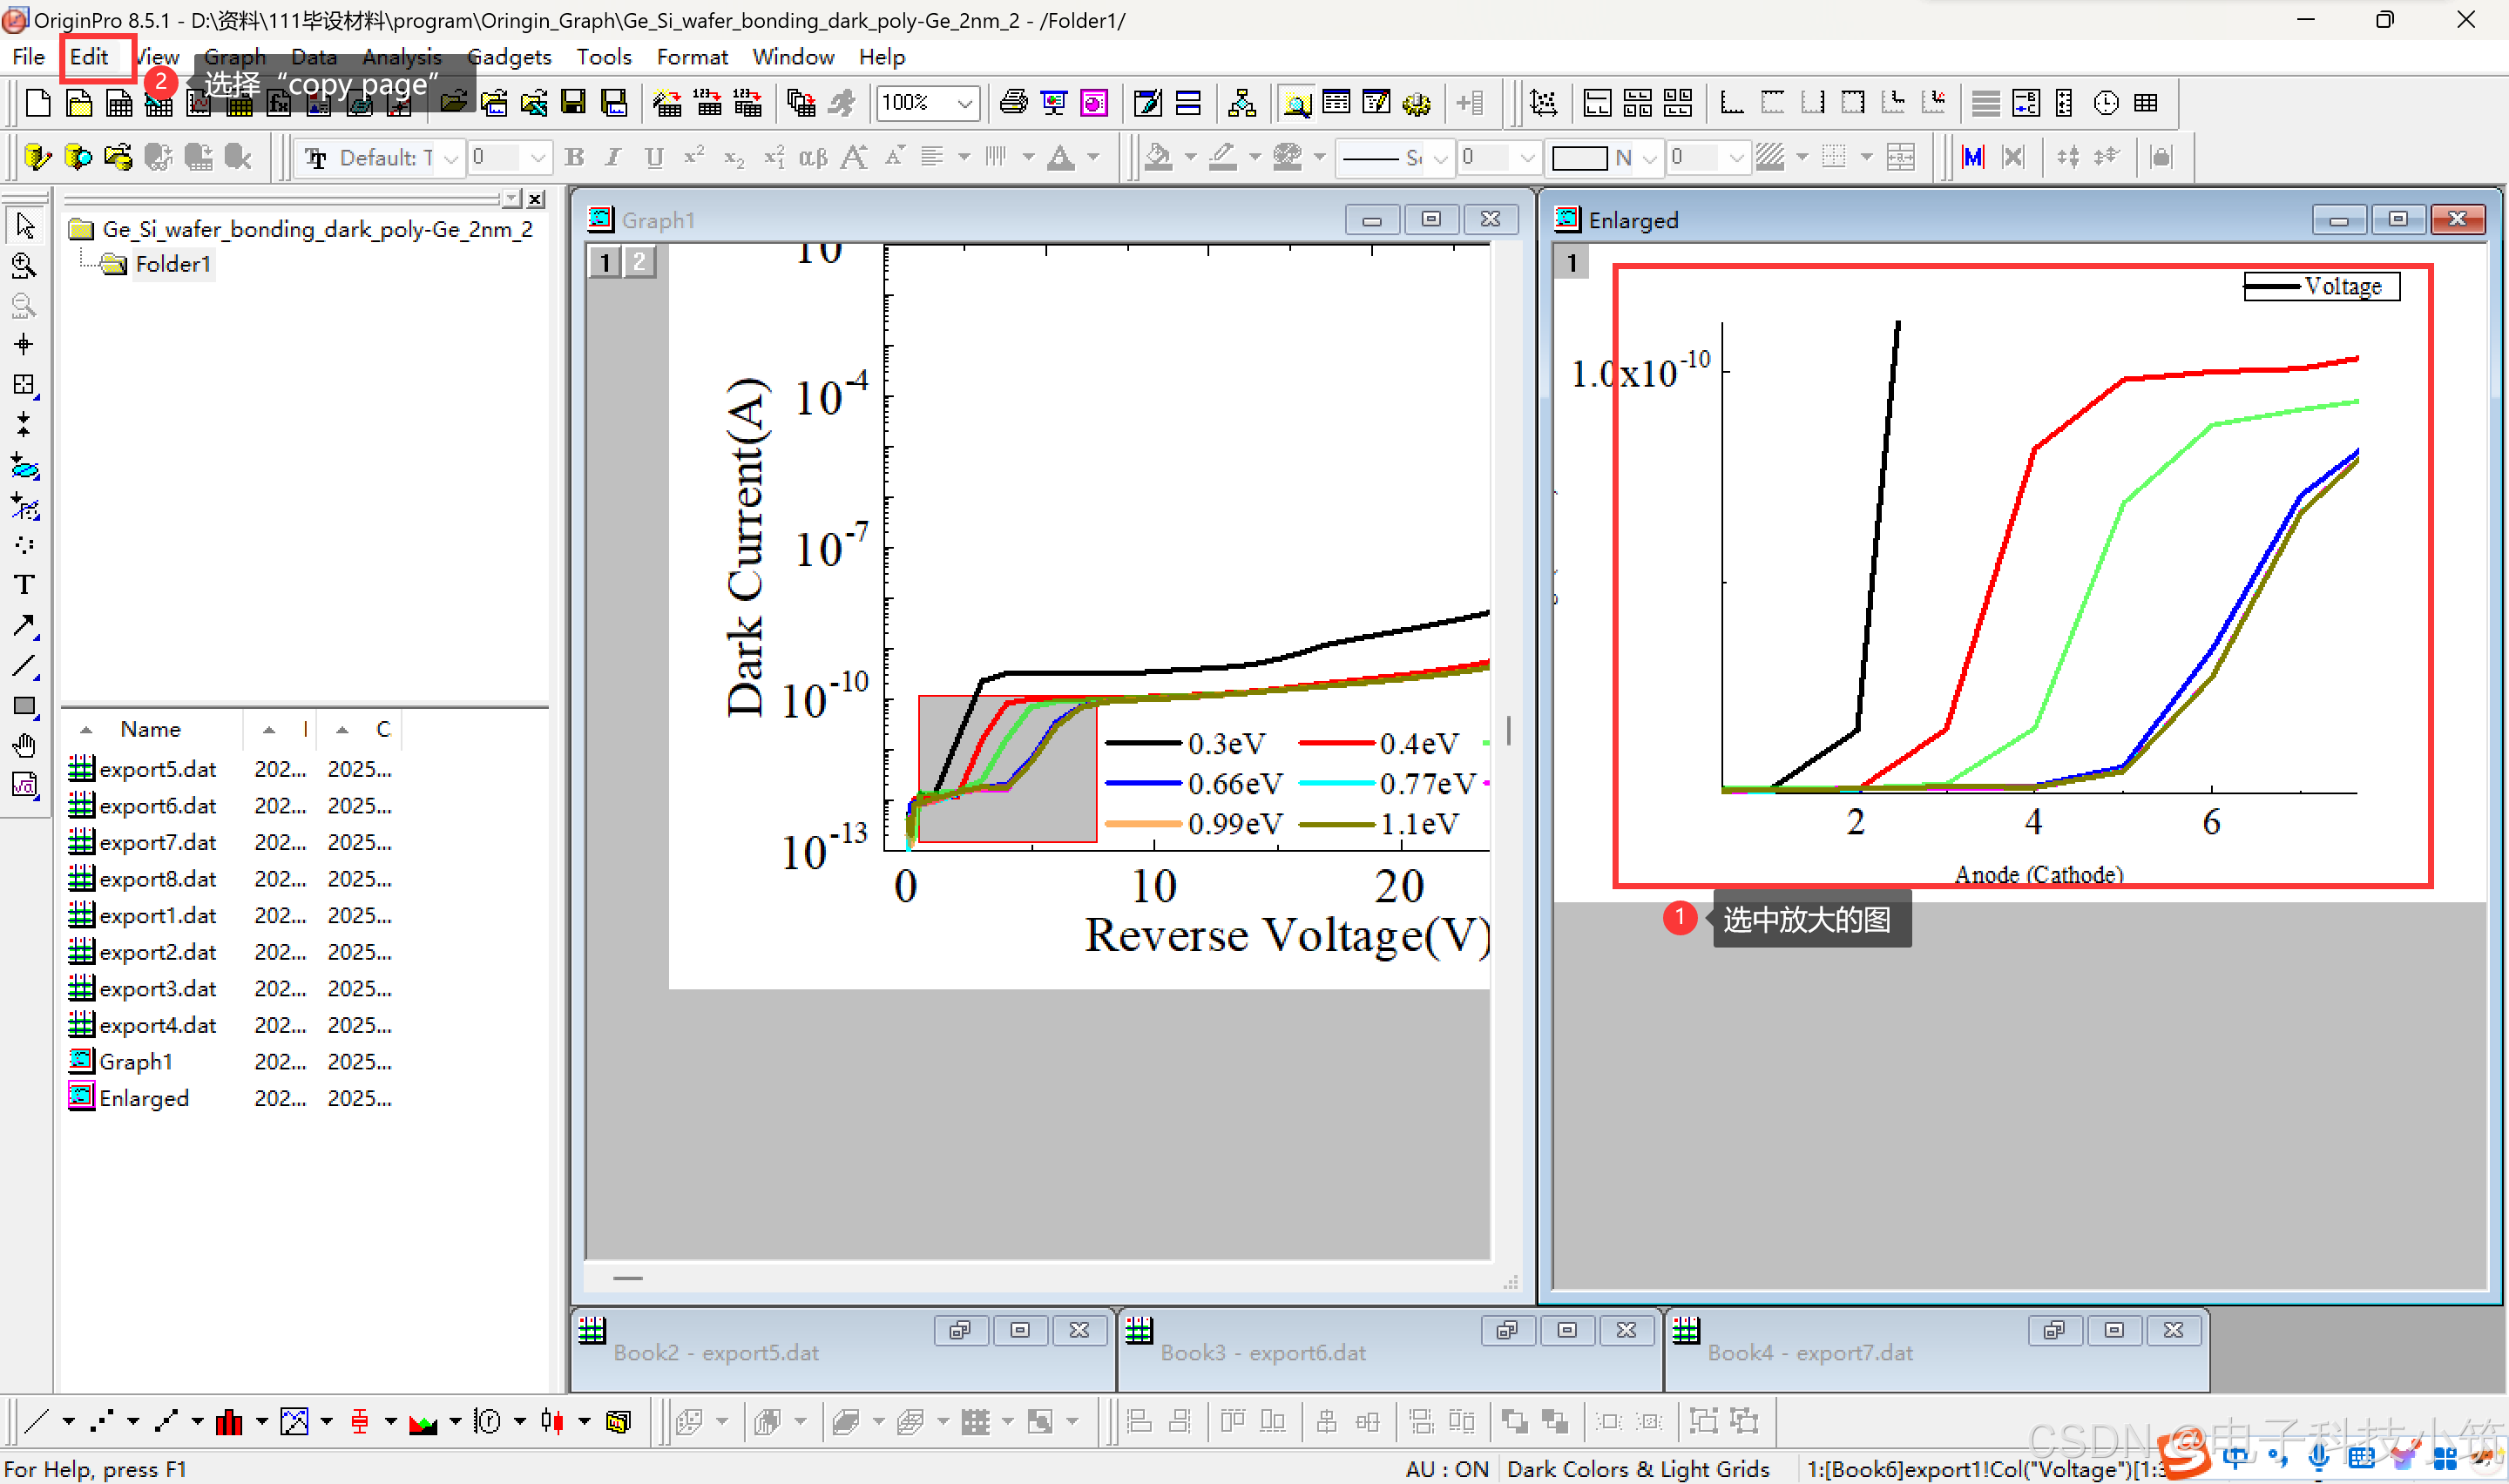Open the 100% zoom dropdown
Image resolution: width=2509 pixels, height=1484 pixels.
964,103
